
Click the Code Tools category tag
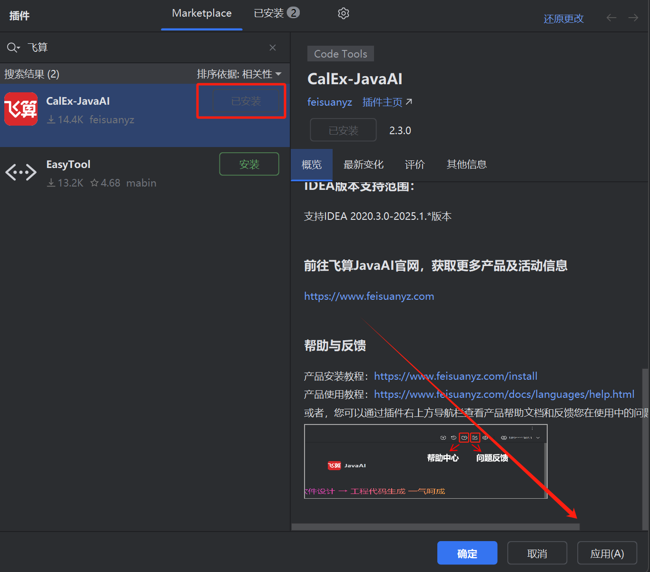pos(341,54)
